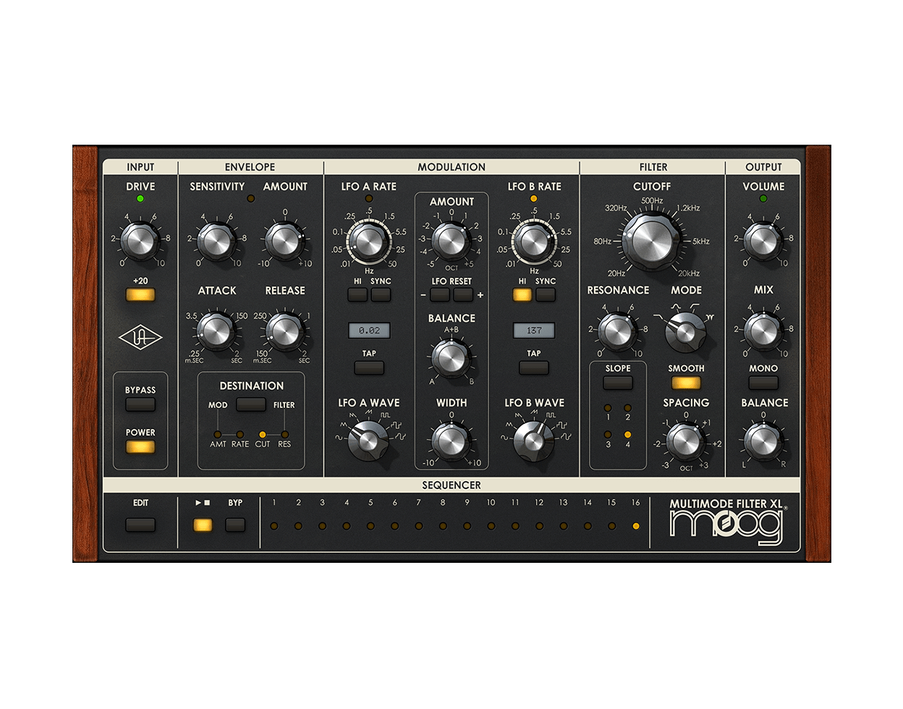The width and height of the screenshot is (903, 709).
Task: Click the slope 4 indicator LED
Action: coord(627,435)
